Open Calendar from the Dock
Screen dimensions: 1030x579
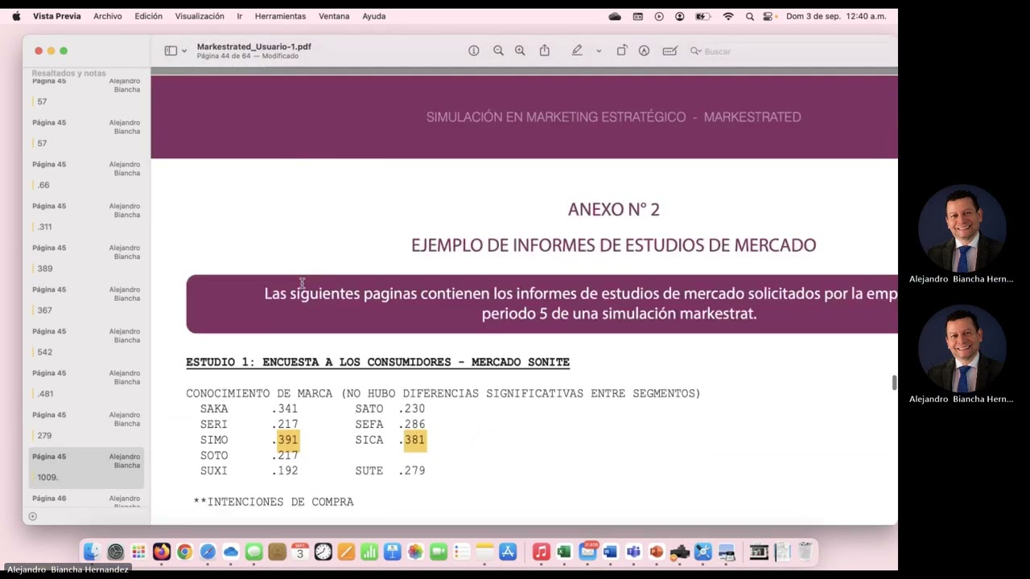300,552
